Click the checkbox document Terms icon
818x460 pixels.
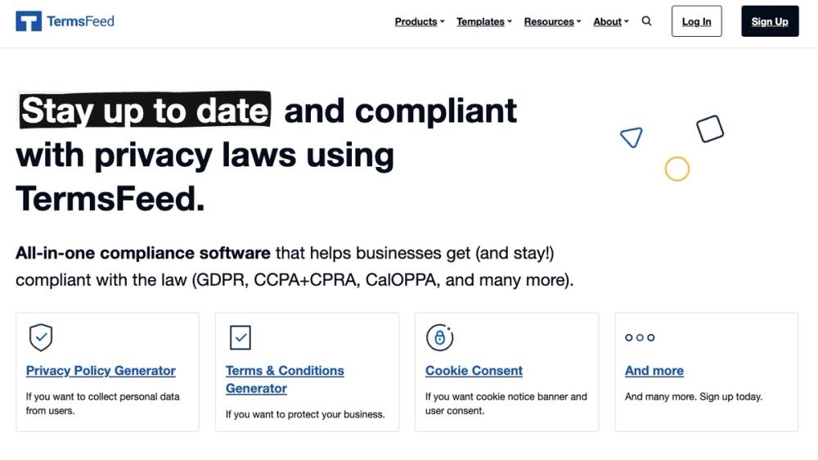click(240, 337)
